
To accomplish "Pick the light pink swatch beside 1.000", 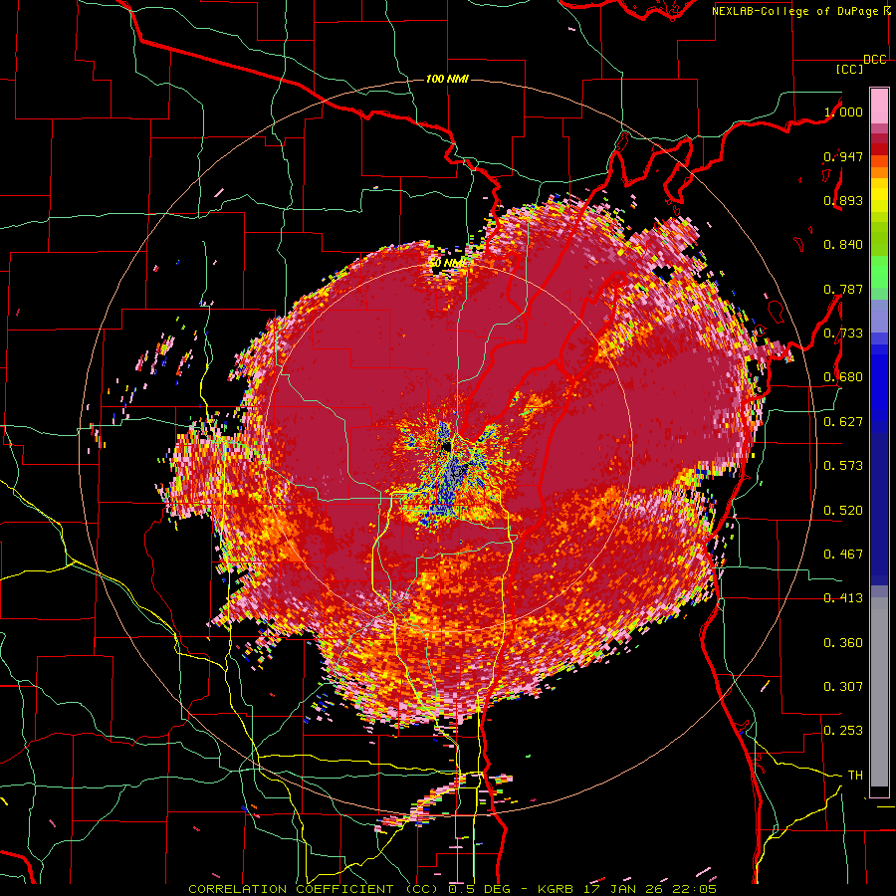I will tap(879, 107).
